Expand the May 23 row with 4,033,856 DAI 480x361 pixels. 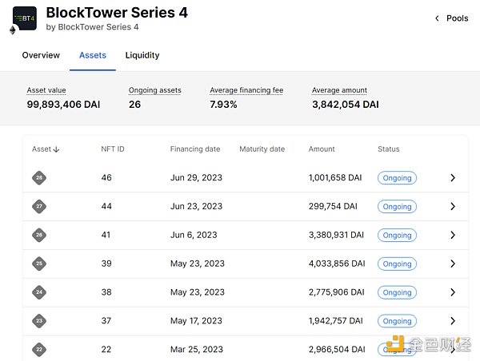click(x=452, y=264)
